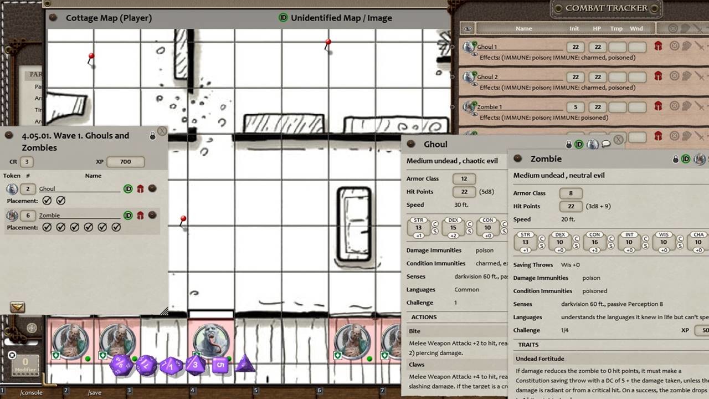Viewport: 709px width, 399px height.
Task: Click the red helmet faction icon on Zombie 1's tracker row
Action: (659, 107)
